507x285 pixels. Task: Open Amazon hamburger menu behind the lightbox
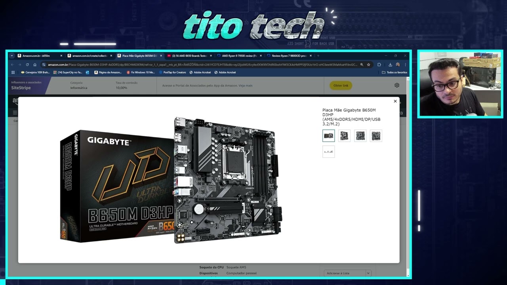point(15,113)
